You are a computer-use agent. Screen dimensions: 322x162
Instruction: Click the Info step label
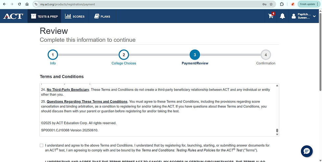point(53,63)
